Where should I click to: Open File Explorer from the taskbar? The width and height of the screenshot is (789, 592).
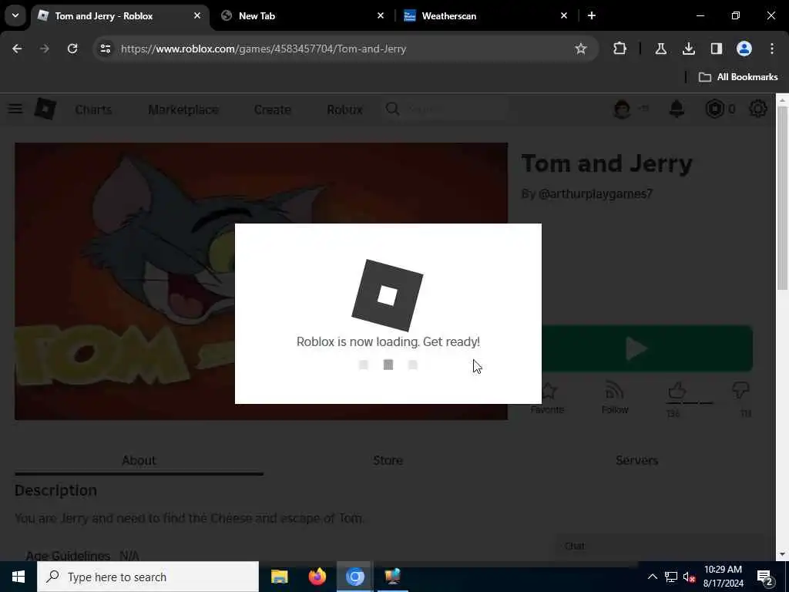point(279,577)
